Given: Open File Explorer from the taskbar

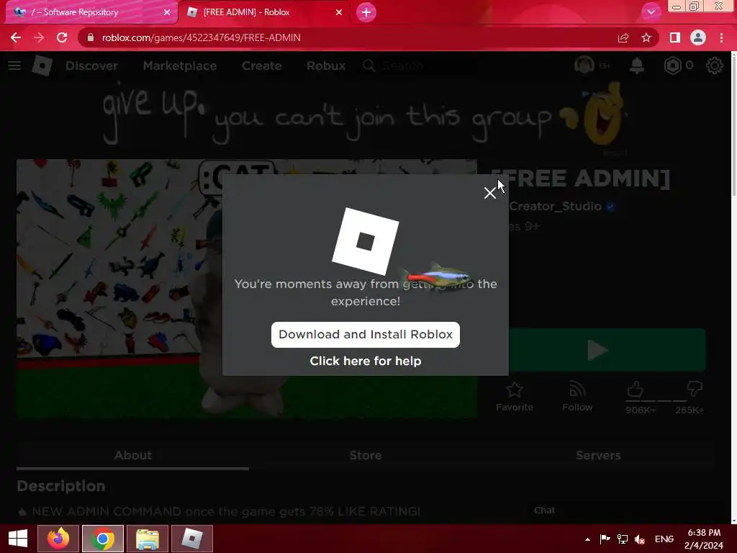Looking at the screenshot, I should (148, 539).
